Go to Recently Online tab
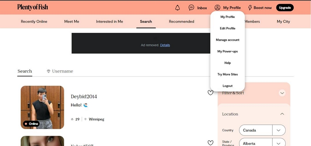The image size is (311, 146). pos(34,22)
